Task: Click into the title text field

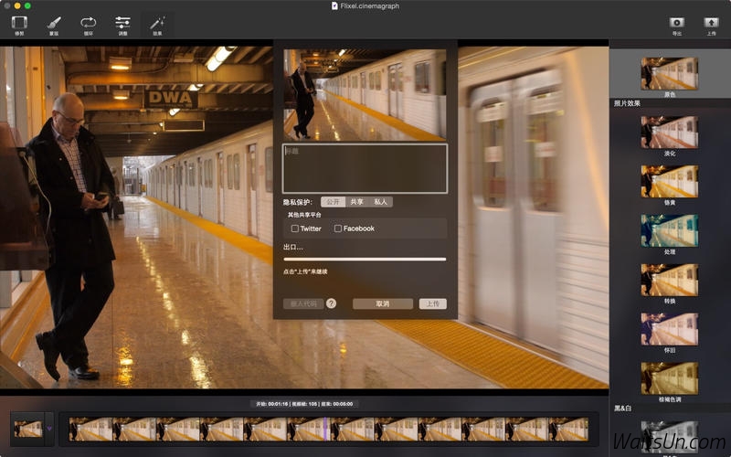Action: click(365, 168)
